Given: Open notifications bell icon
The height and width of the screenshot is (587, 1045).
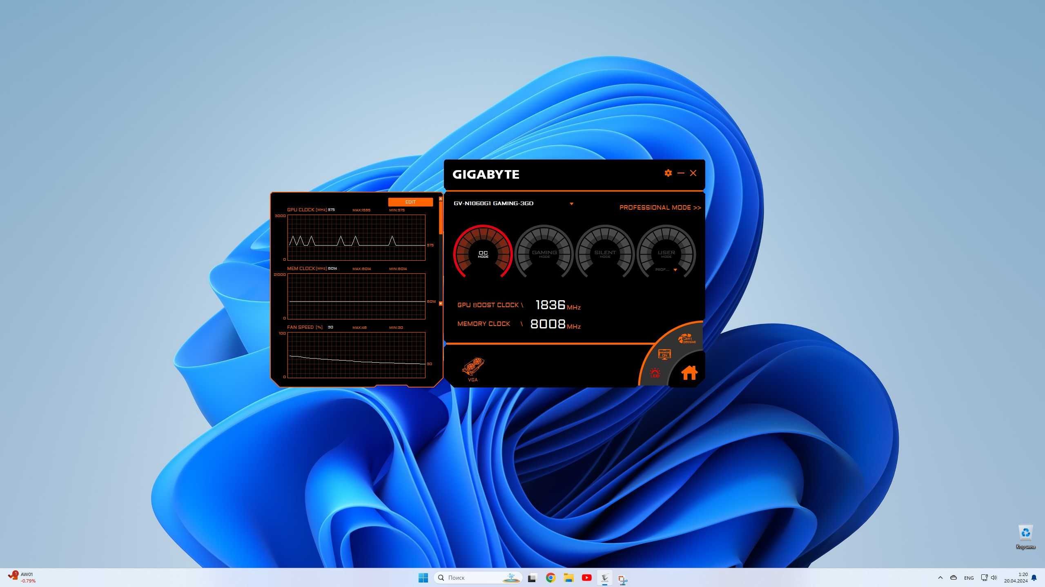Looking at the screenshot, I should pyautogui.click(x=1034, y=578).
